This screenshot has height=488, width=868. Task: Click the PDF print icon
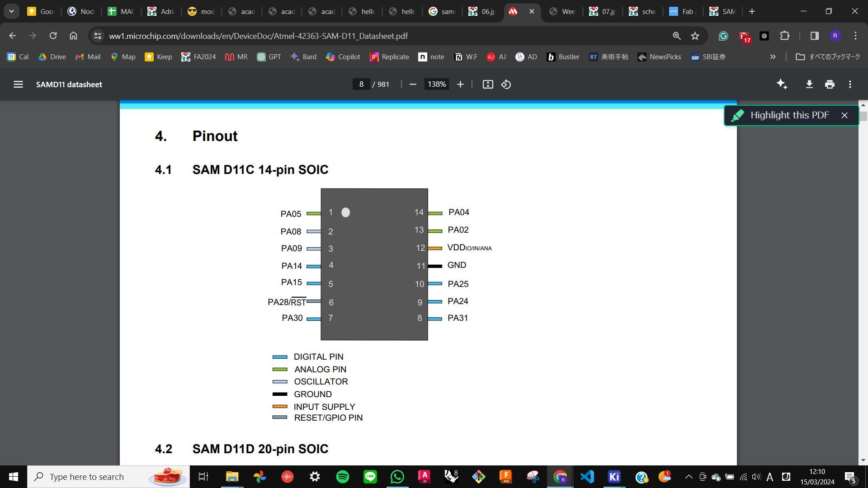tap(829, 84)
